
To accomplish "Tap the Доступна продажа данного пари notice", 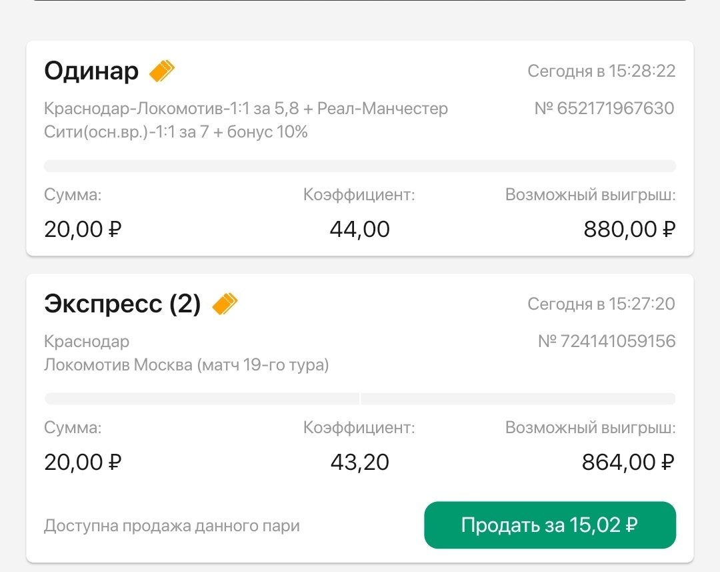I will [172, 526].
